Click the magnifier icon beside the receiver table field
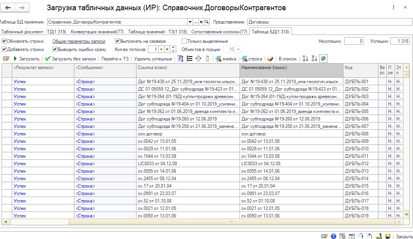The height and width of the screenshot is (239, 413). coord(207,22)
